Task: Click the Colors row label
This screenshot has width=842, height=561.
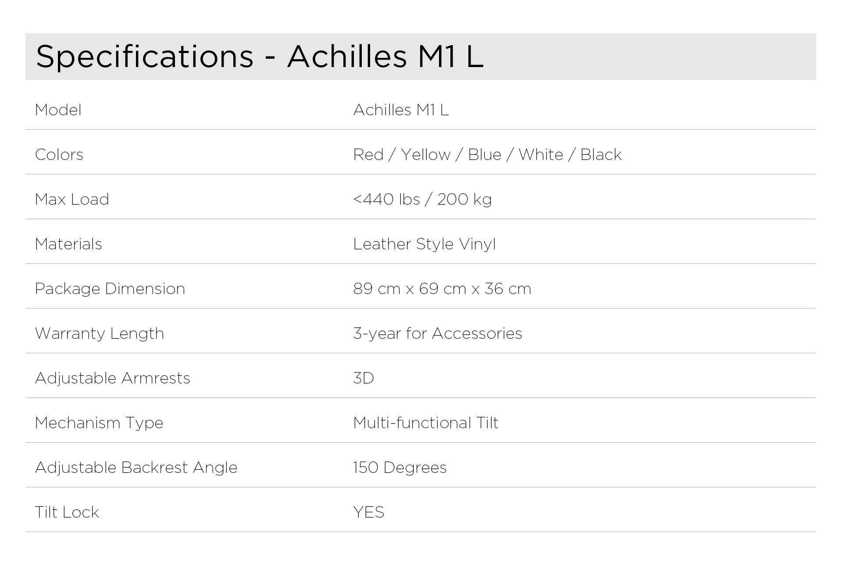Action: point(59,155)
